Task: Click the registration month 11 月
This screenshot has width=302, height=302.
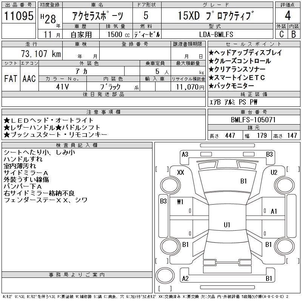Action: (x=52, y=34)
